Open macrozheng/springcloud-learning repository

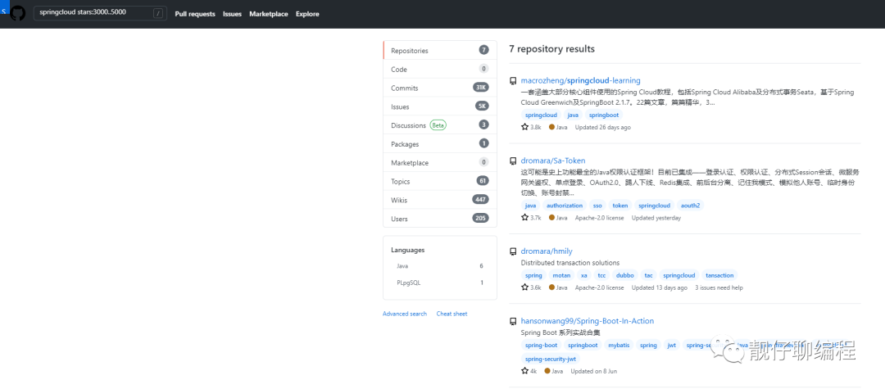581,80
